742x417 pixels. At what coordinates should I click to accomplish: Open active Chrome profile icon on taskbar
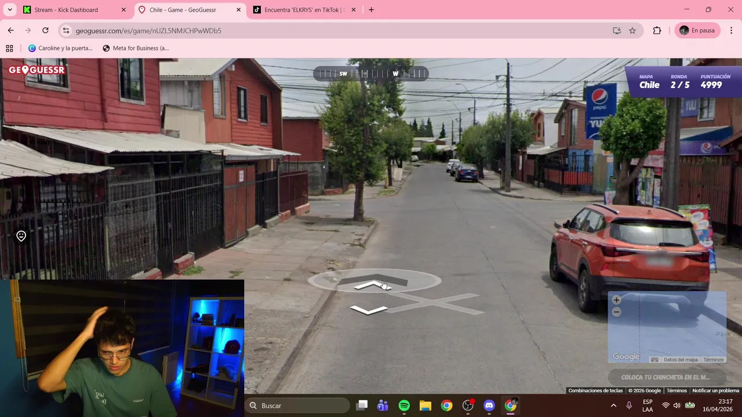pos(511,405)
